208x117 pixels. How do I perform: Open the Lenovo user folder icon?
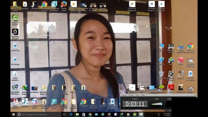tap(15, 6)
